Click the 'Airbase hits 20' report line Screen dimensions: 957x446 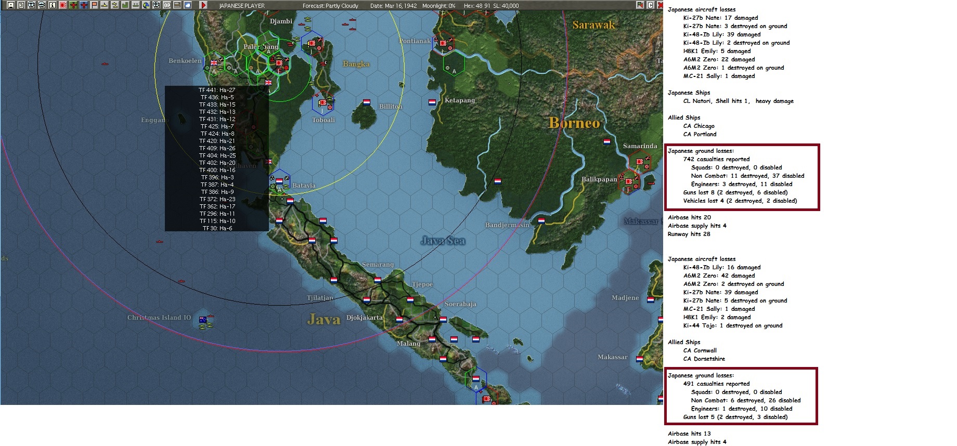(690, 217)
